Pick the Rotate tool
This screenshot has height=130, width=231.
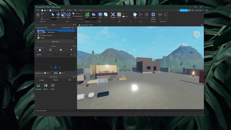[x=69, y=15]
